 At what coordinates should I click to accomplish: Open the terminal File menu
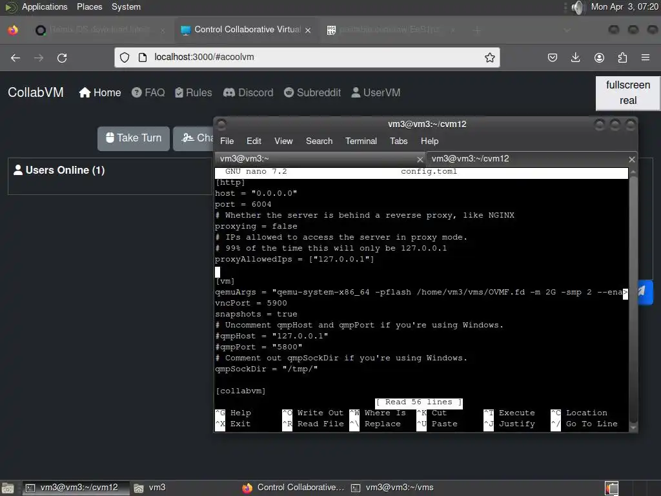[x=227, y=141]
